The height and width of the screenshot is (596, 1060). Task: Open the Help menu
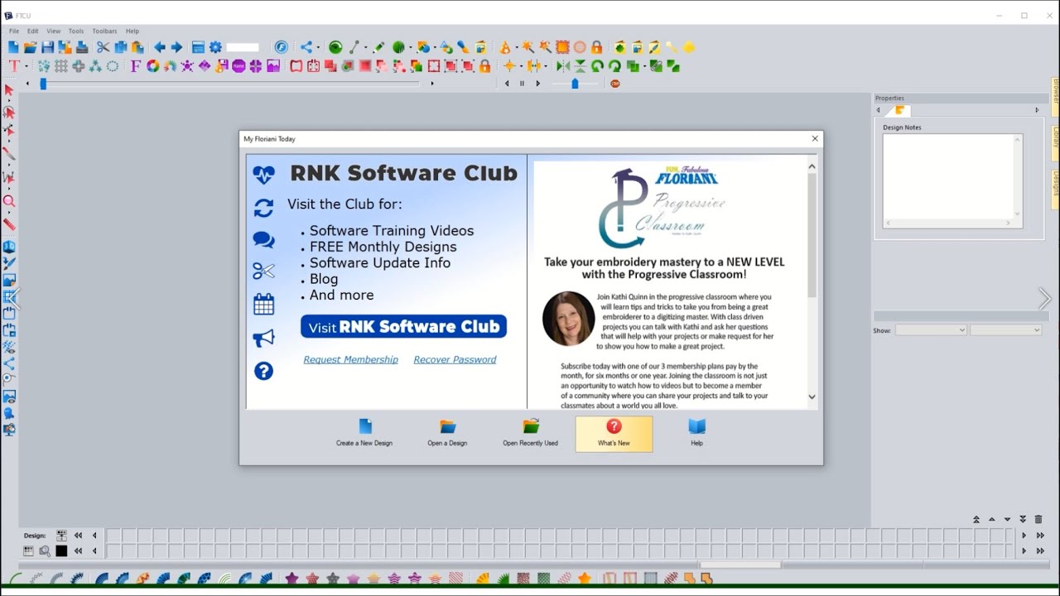tap(132, 31)
